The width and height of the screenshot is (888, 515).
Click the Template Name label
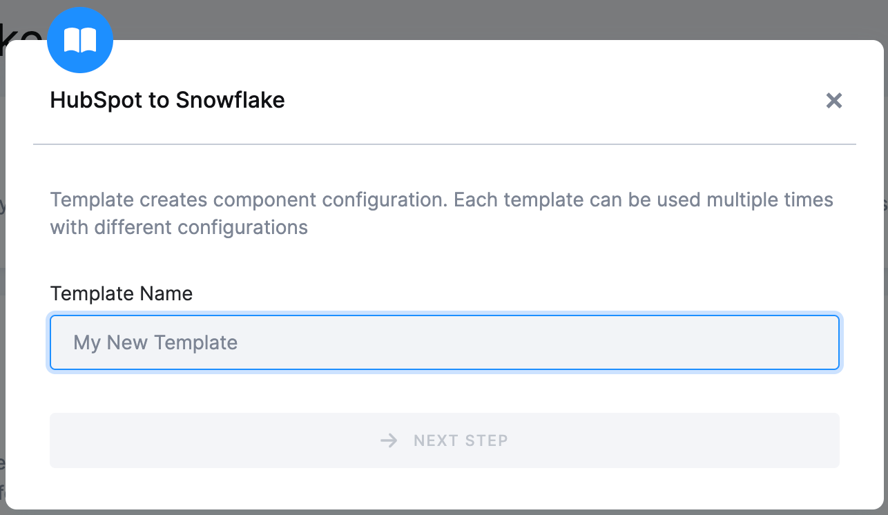121,293
